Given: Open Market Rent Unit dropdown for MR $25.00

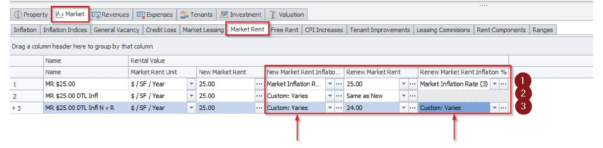Looking at the screenshot, I should 191,84.
